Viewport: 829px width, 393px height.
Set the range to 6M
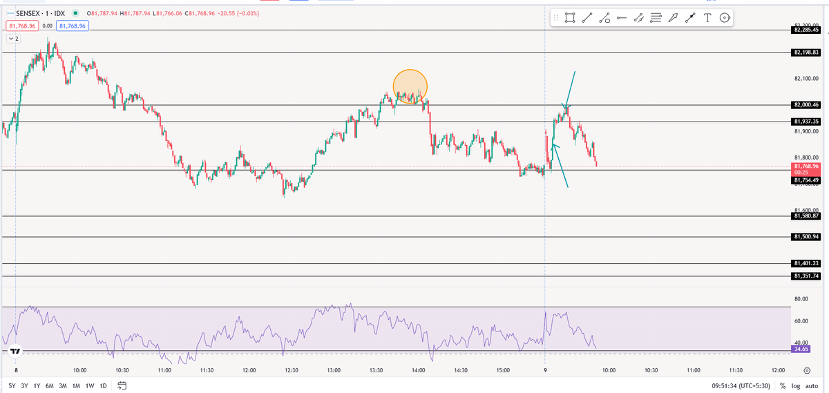tap(50, 385)
